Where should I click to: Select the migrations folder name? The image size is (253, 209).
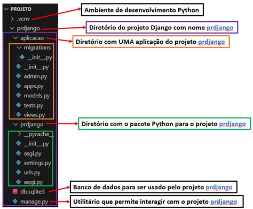[37, 48]
